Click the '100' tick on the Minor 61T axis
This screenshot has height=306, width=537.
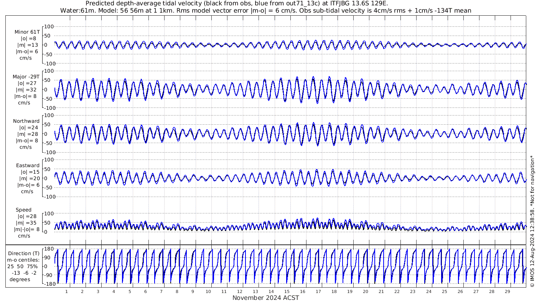click(x=49, y=26)
